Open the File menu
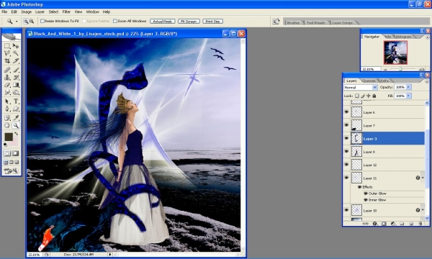The image size is (432, 259). coord(4,12)
